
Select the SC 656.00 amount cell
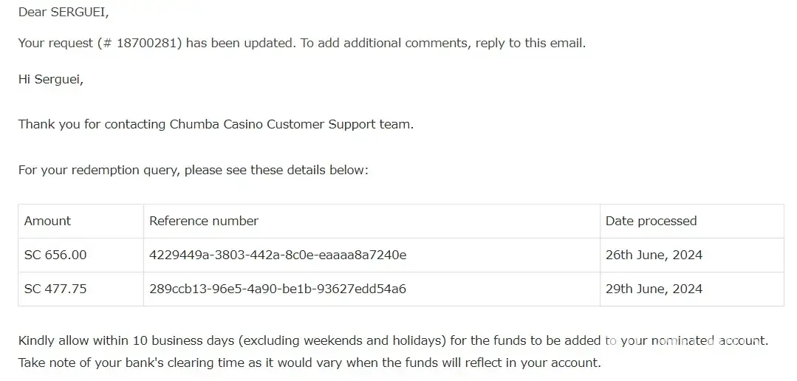click(55, 255)
